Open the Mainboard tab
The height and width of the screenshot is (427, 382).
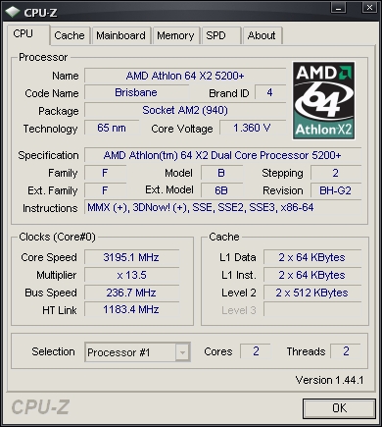coord(120,35)
